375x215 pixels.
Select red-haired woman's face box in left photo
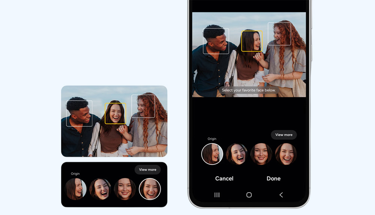[143, 106]
